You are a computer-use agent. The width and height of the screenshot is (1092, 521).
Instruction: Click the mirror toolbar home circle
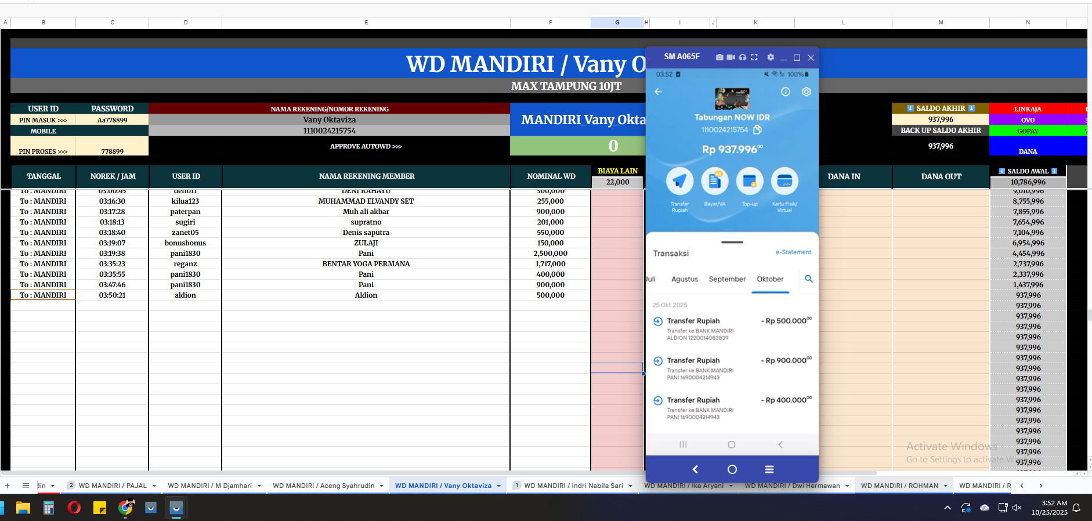click(x=732, y=469)
